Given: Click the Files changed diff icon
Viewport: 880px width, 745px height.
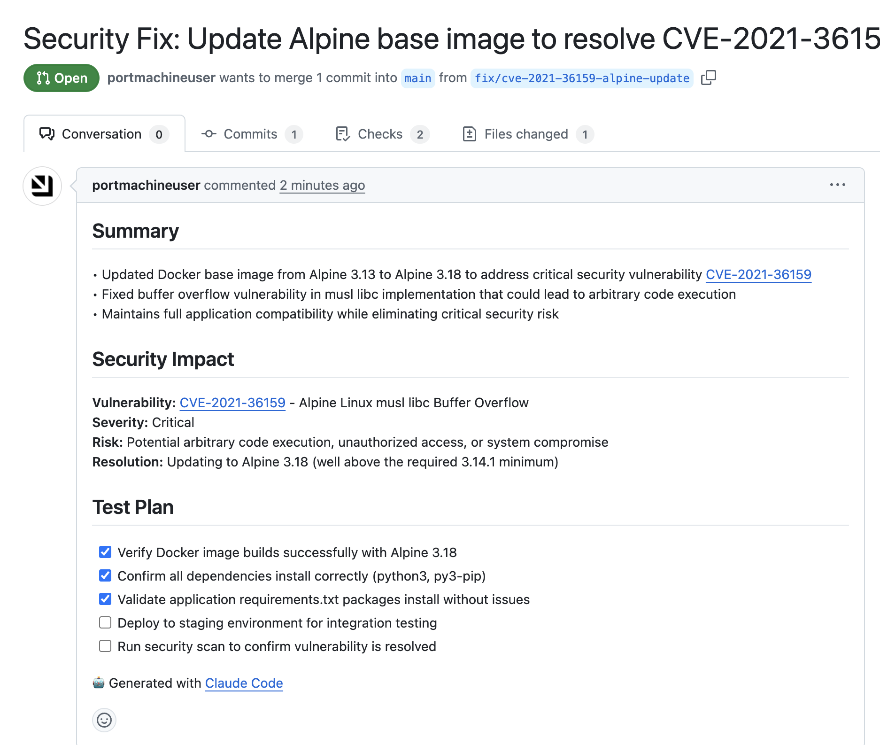Looking at the screenshot, I should click(x=469, y=134).
